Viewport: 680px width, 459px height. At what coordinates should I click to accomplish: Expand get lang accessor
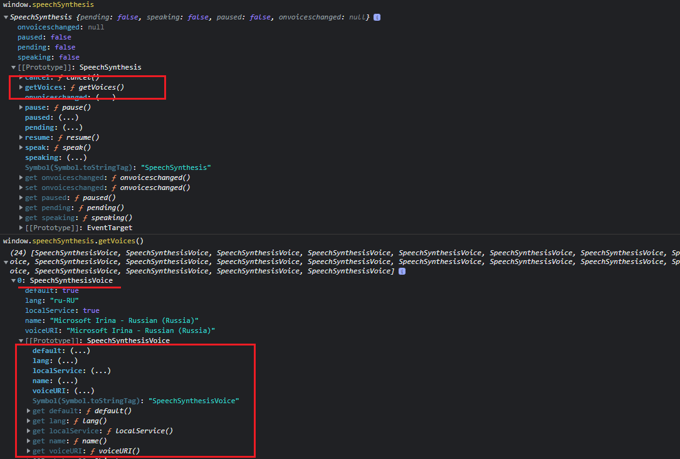point(29,421)
